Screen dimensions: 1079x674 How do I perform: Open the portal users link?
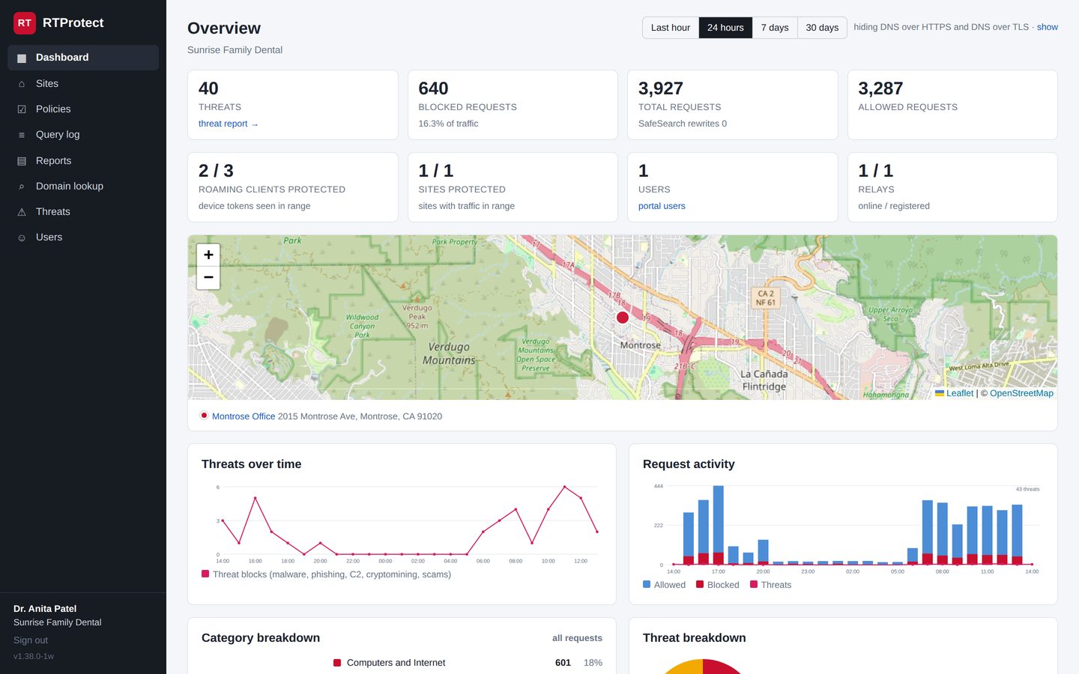pos(662,206)
